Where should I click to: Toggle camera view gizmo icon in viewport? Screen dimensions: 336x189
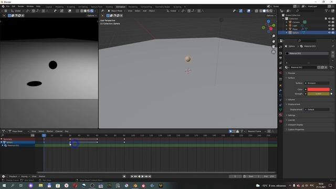274,47
